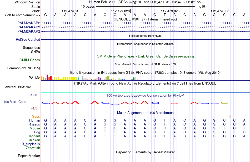Click the orange gap count '4'
The width and height of the screenshot is (250, 162).
pyautogui.click(x=230, y=117)
